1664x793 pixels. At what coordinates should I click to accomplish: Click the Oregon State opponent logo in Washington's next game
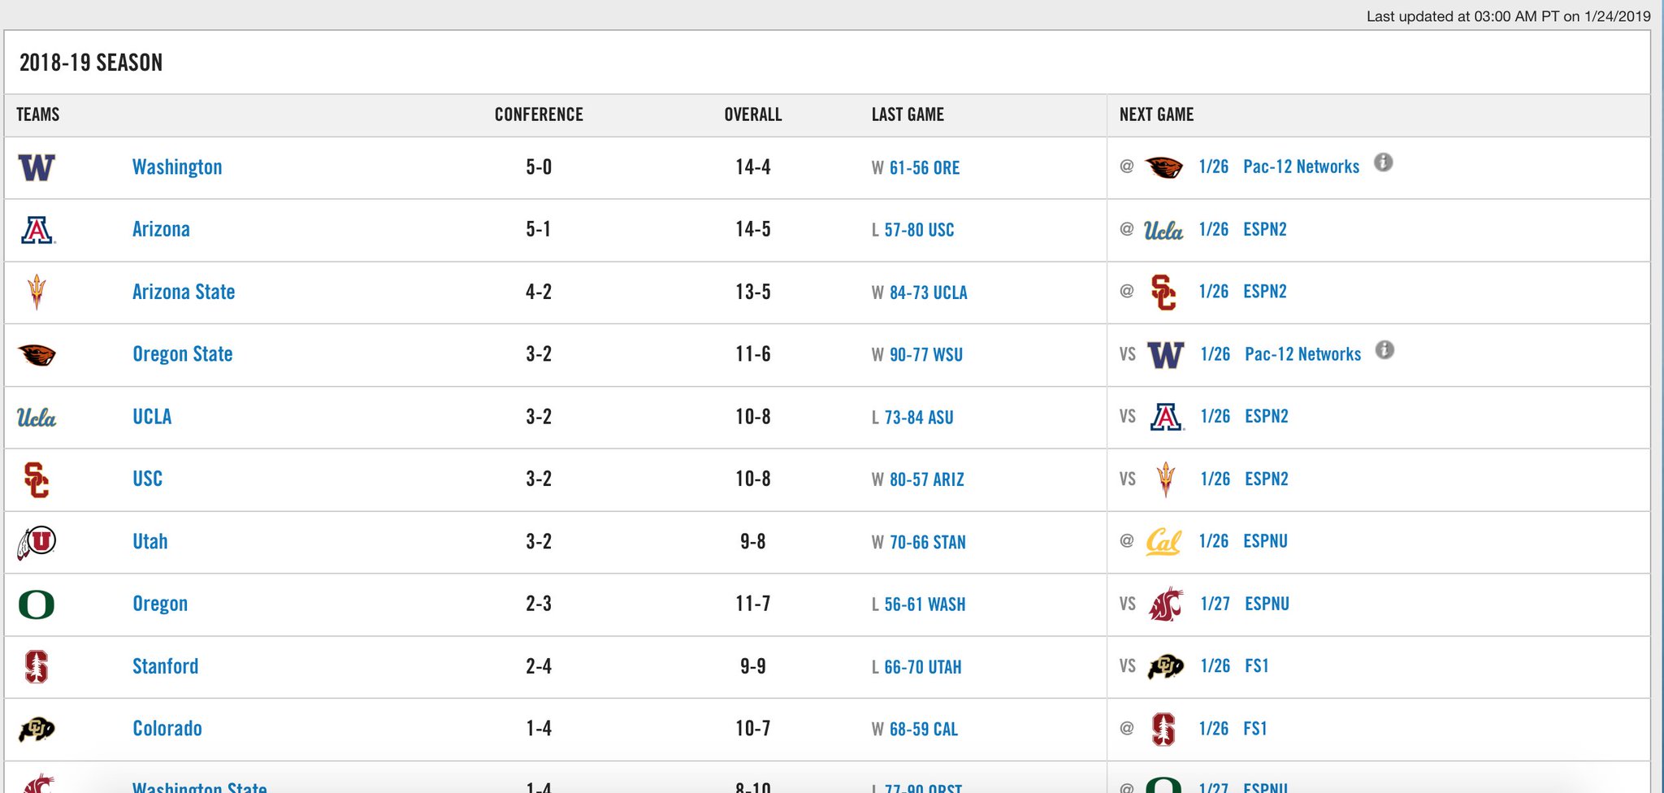coord(1163,167)
